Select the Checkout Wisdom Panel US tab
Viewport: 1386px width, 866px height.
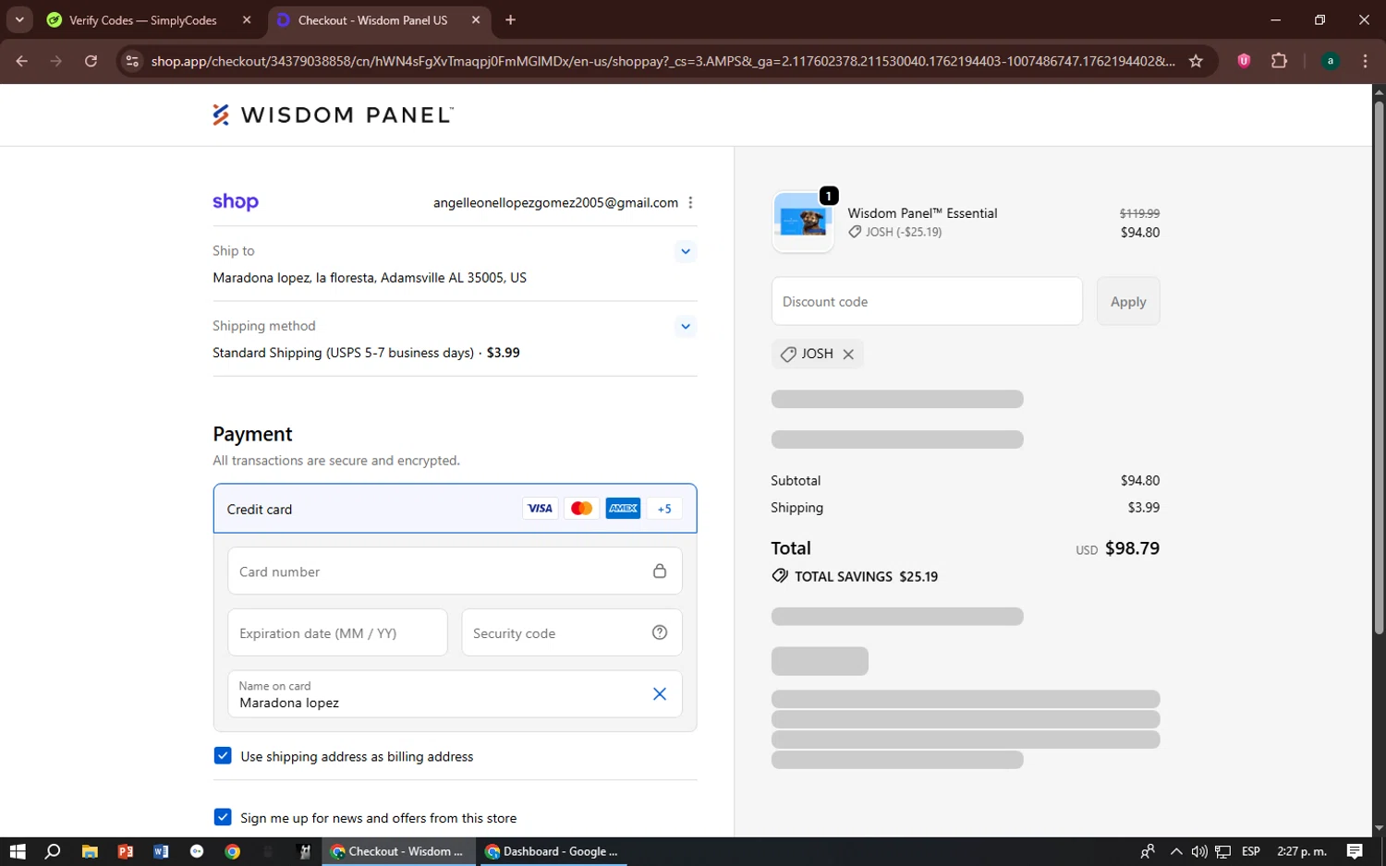(x=372, y=20)
